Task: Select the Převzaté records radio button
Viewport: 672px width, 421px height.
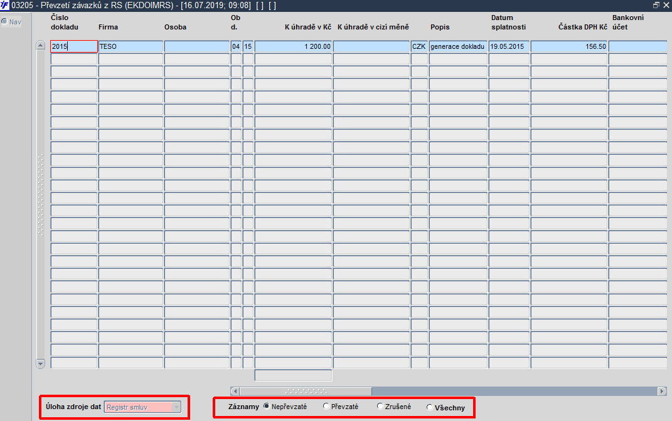Action: tap(326, 406)
